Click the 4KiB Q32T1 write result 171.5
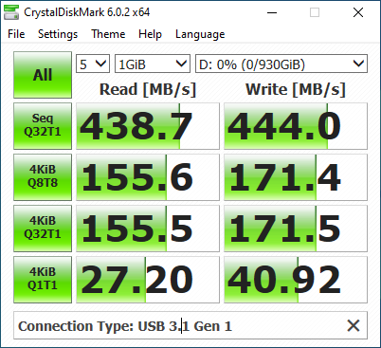The height and width of the screenshot is (348, 381). [x=296, y=229]
